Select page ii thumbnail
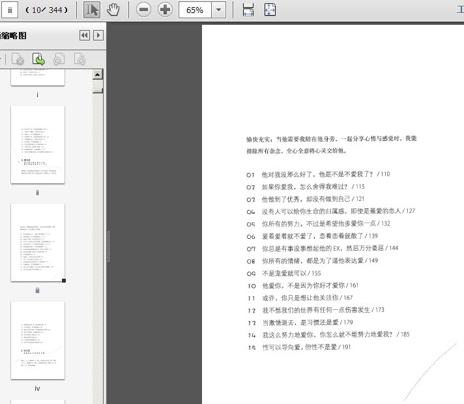This screenshot has width=464, height=404. [38, 144]
